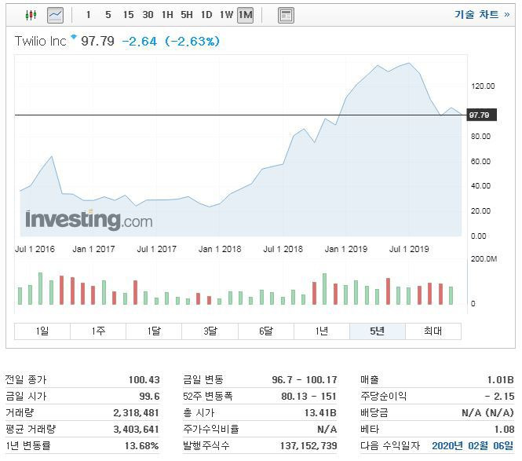
Task: Click the 200.0M volume axis label
Action: tap(484, 259)
